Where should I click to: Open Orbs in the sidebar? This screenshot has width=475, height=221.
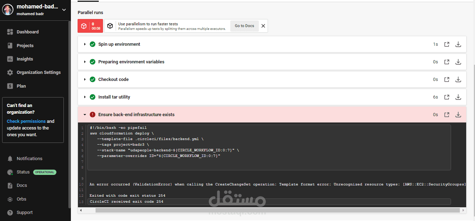click(x=22, y=199)
